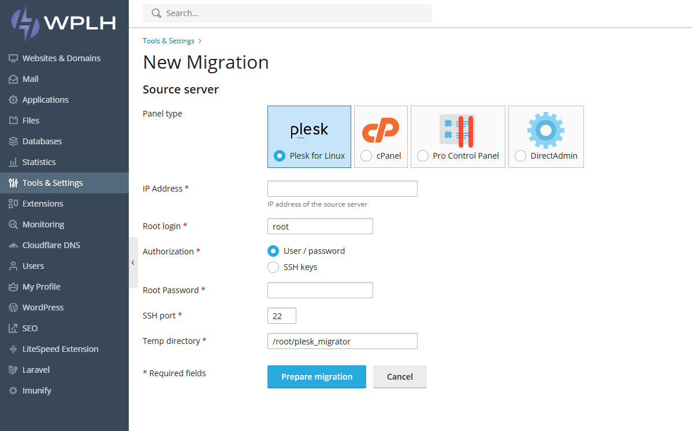Viewport: 692px width, 431px height.
Task: Open the Files sidebar item
Action: pos(65,121)
